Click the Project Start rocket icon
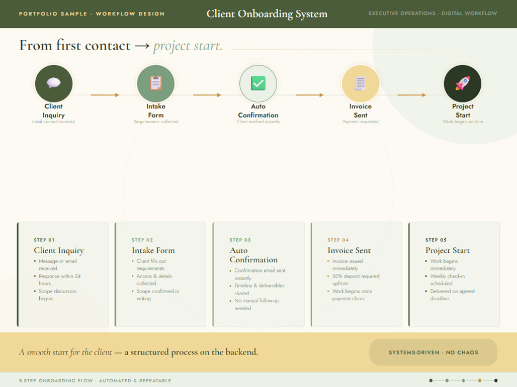Viewport: 517px width, 387px height. coord(463,83)
